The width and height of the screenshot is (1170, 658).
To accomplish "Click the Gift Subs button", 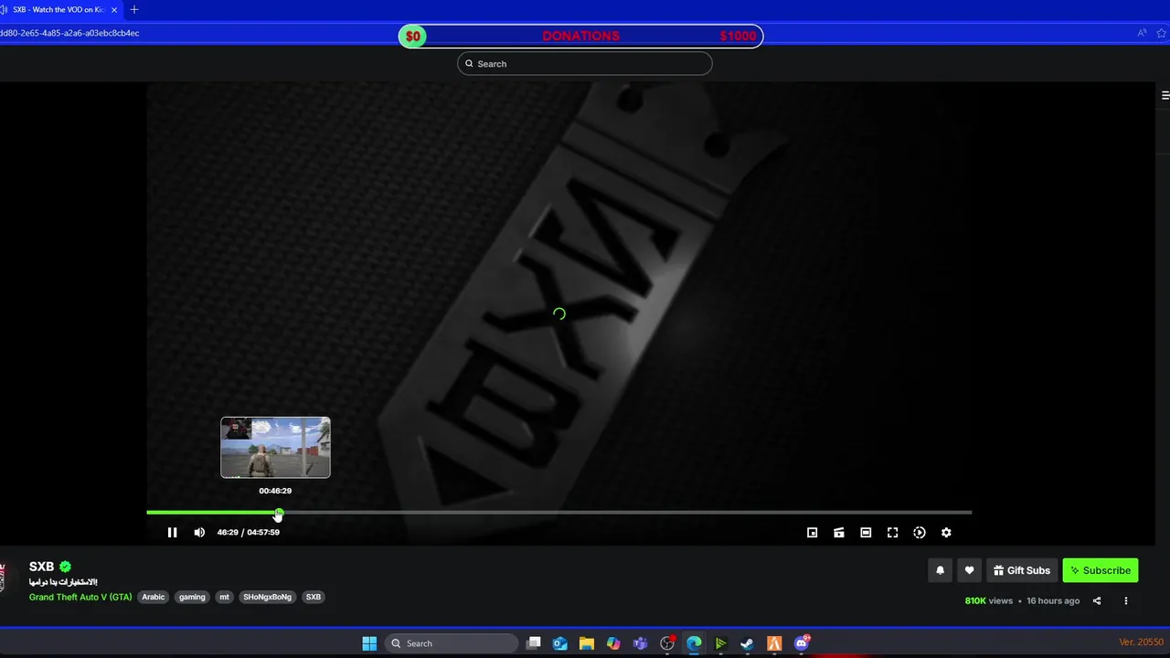I will [1022, 570].
